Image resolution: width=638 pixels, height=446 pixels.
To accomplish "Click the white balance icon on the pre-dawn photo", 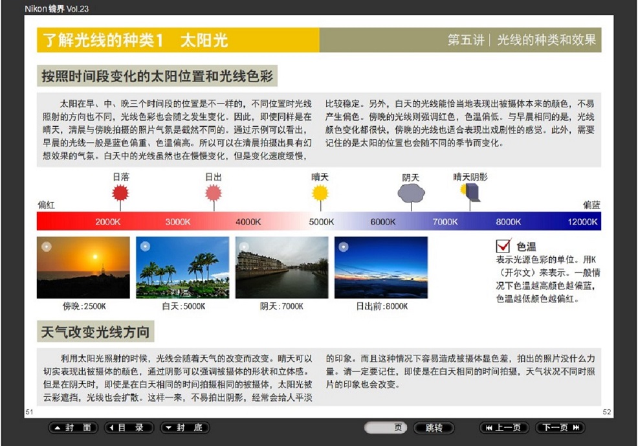I will tap(344, 246).
